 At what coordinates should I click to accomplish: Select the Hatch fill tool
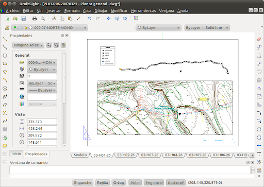pyautogui.click(x=5, y=129)
